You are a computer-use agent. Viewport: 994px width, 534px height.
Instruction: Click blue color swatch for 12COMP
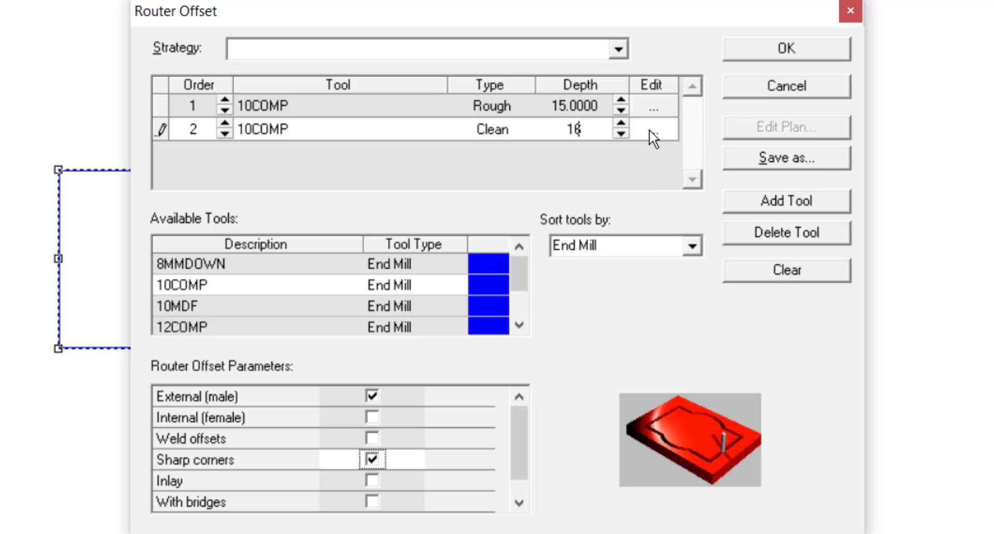click(x=488, y=327)
